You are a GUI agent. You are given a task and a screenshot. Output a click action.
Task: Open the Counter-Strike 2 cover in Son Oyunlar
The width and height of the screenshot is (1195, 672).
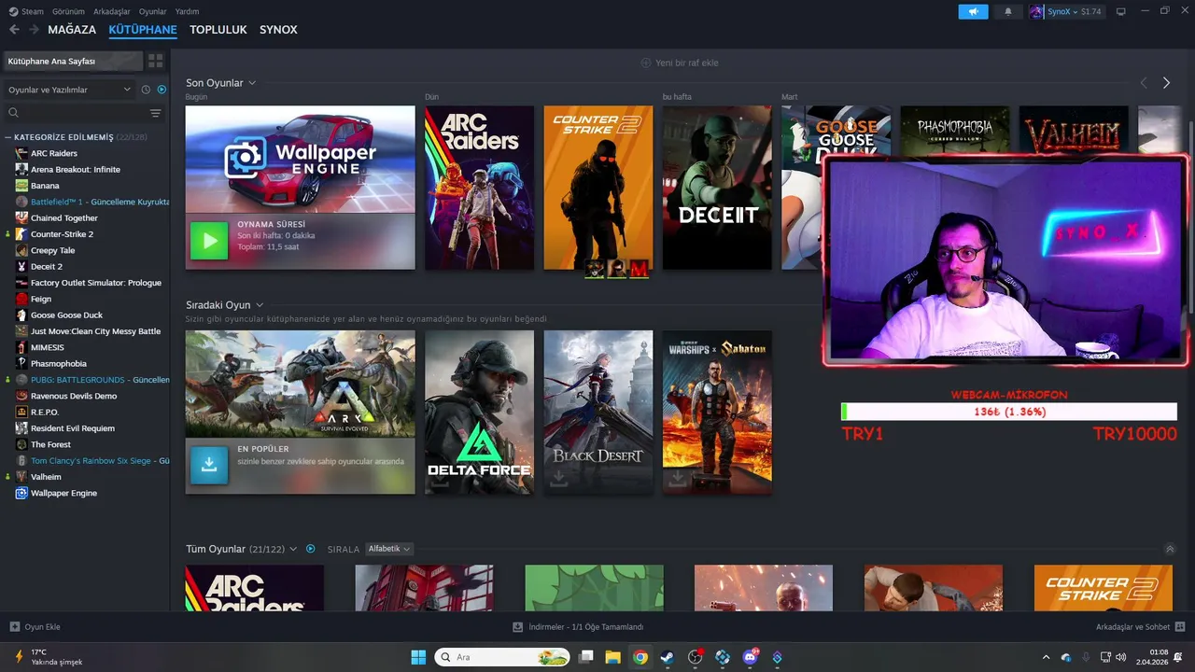(598, 188)
